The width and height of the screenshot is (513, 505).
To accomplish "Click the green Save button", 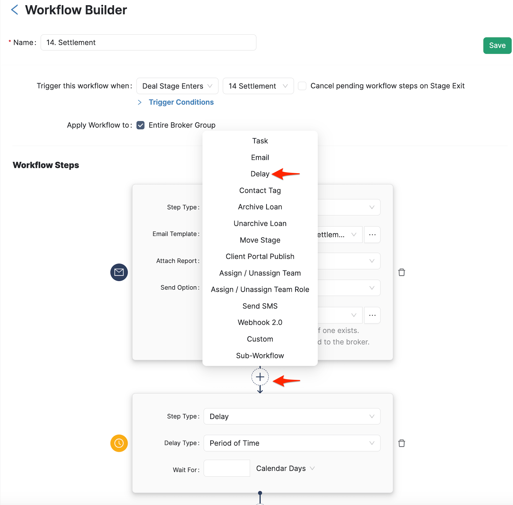I will point(497,46).
